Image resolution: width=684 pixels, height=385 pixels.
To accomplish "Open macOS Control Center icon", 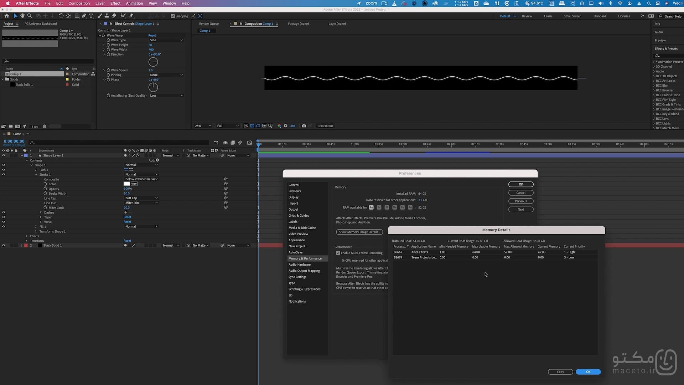I will 658,3.
